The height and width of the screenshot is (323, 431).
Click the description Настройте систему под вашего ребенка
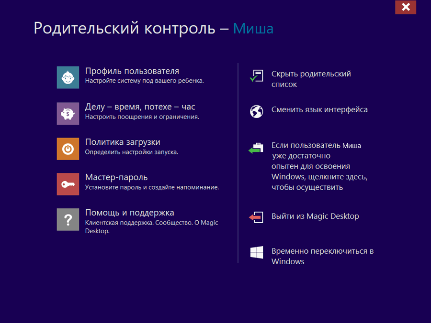click(144, 81)
